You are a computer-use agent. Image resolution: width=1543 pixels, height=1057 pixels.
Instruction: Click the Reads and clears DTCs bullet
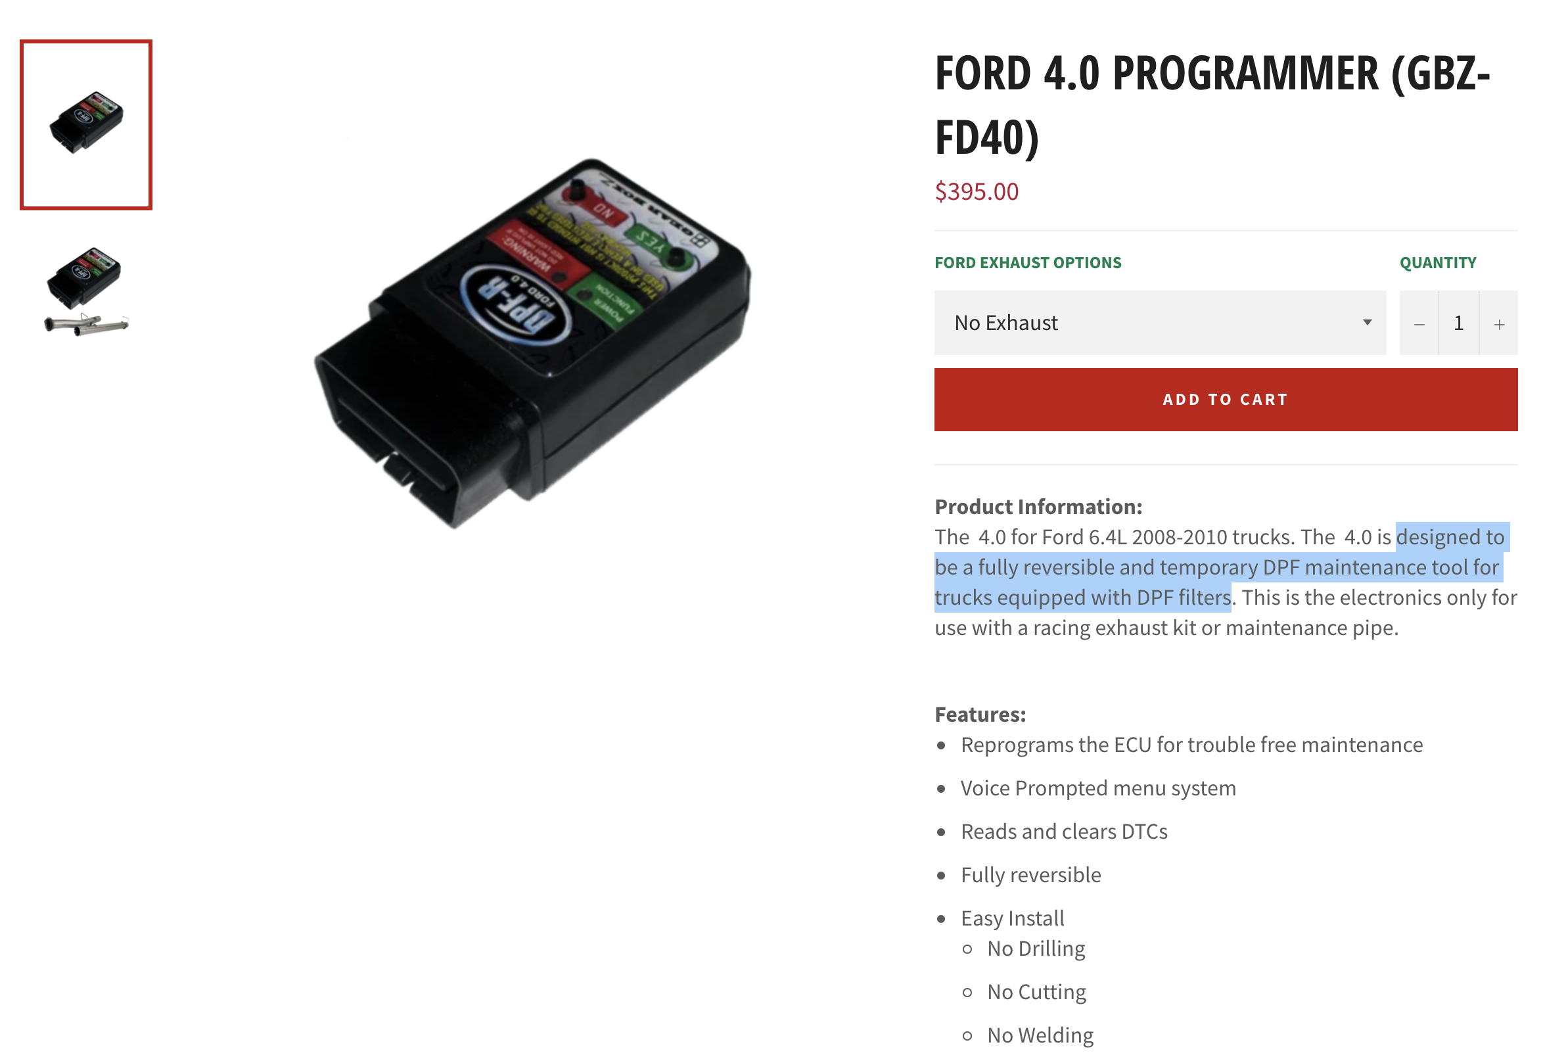tap(1064, 832)
